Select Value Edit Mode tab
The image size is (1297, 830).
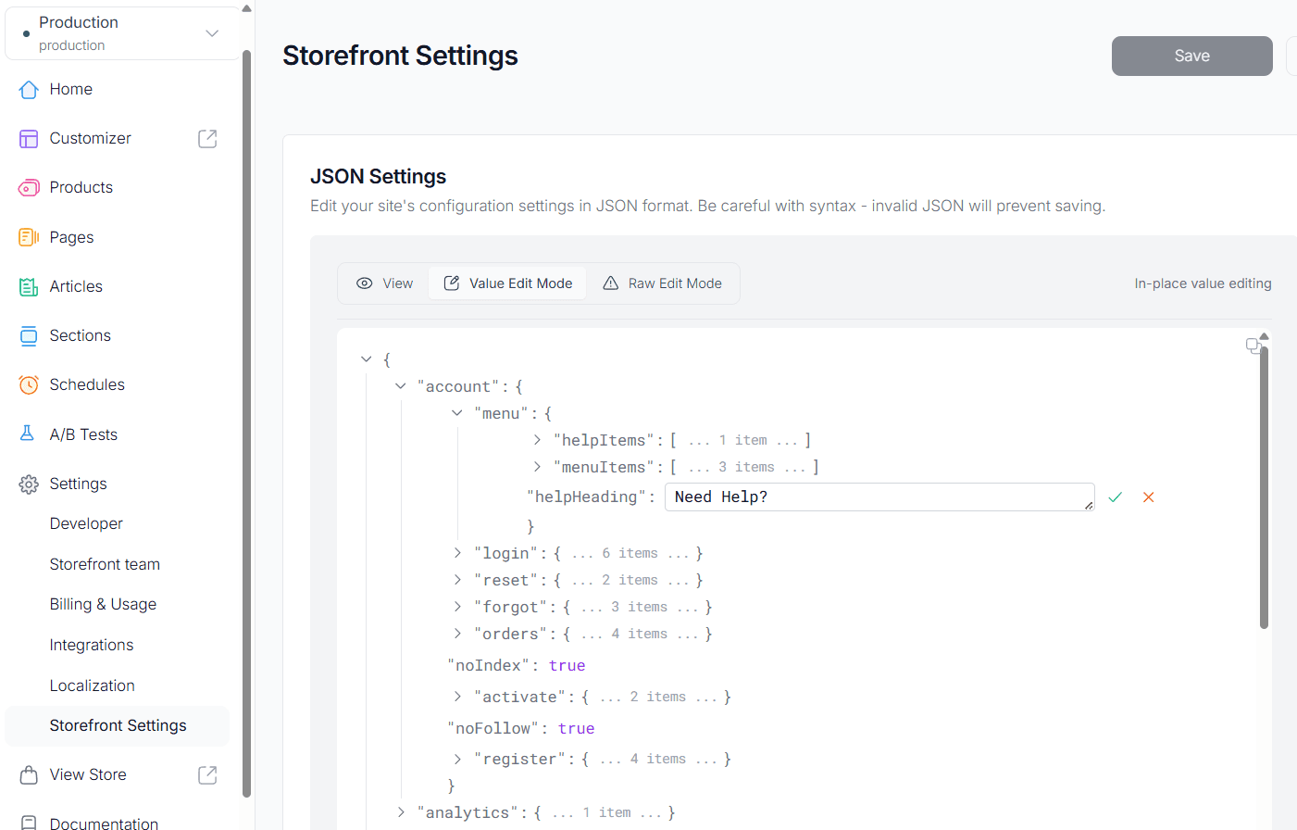(507, 283)
